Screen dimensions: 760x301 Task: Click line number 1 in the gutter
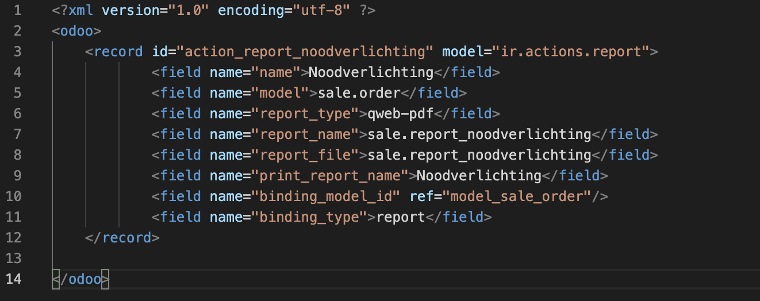[x=17, y=10]
